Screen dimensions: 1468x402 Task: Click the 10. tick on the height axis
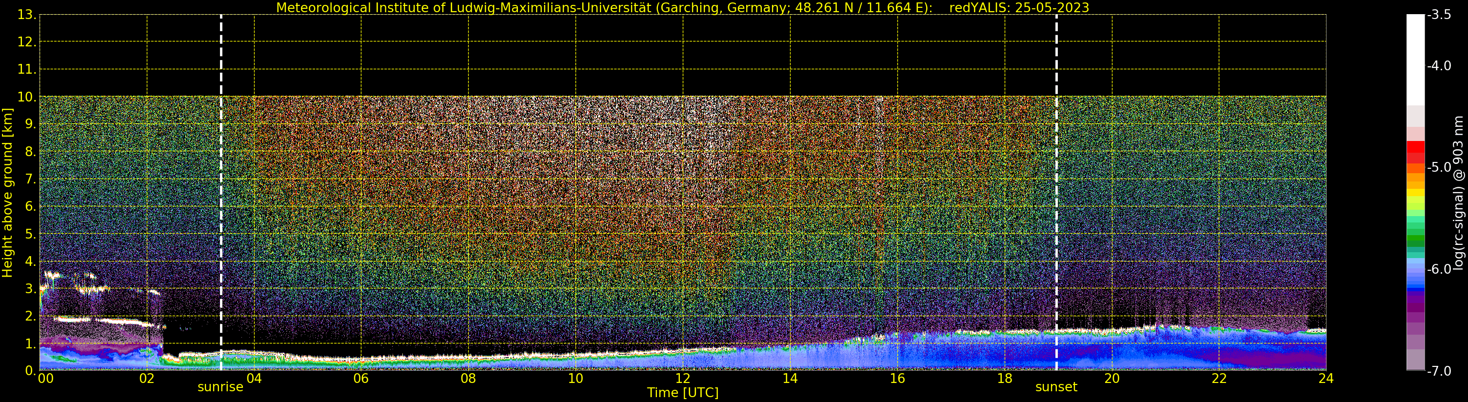[x=27, y=97]
